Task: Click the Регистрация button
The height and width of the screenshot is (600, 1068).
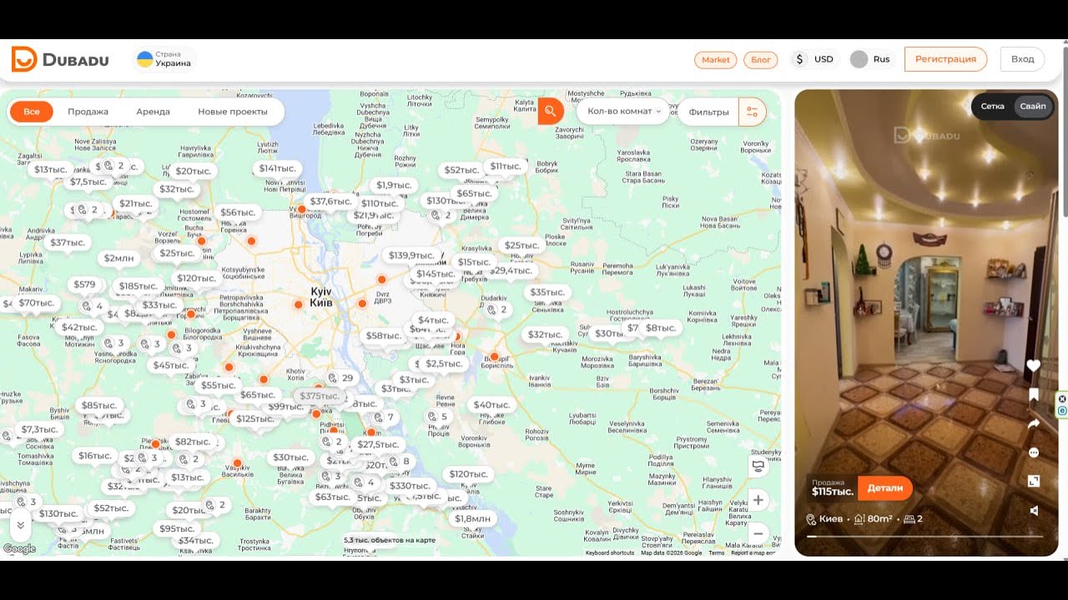Action: click(945, 59)
